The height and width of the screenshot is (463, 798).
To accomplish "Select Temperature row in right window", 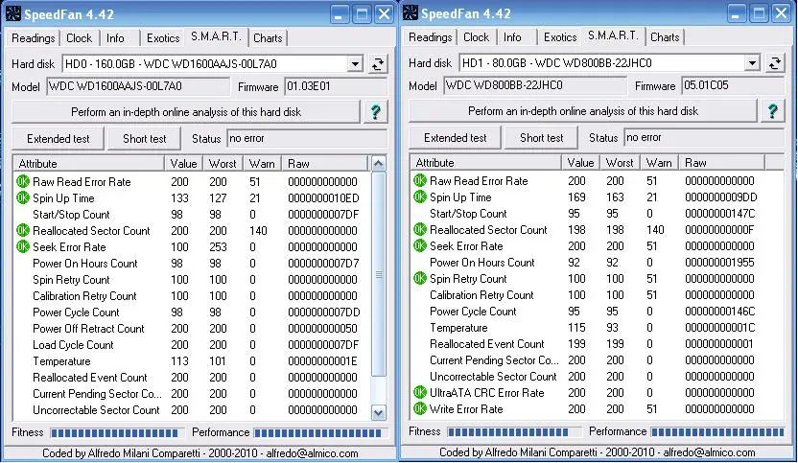I will tap(597, 327).
